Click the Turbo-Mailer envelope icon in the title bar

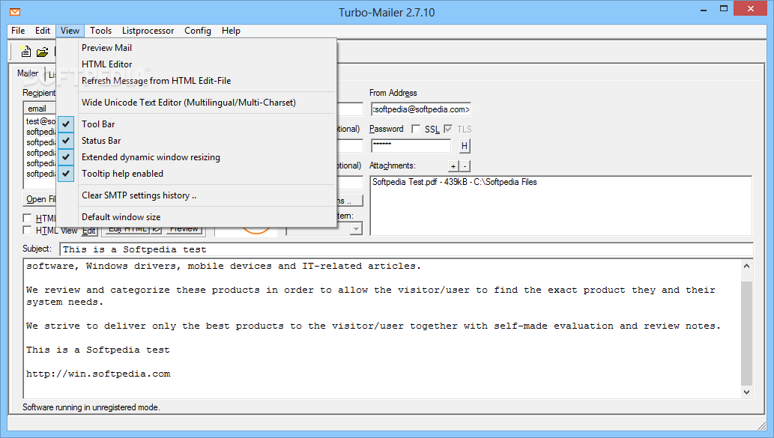tap(15, 11)
